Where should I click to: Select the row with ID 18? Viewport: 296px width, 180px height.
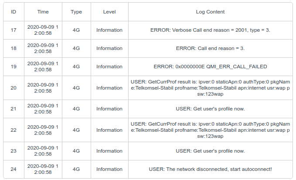point(148,48)
